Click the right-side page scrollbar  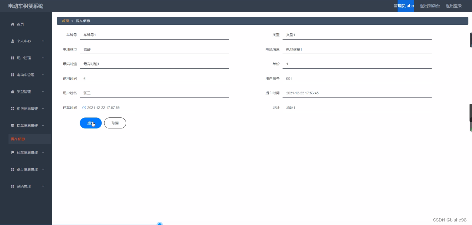[470, 40]
